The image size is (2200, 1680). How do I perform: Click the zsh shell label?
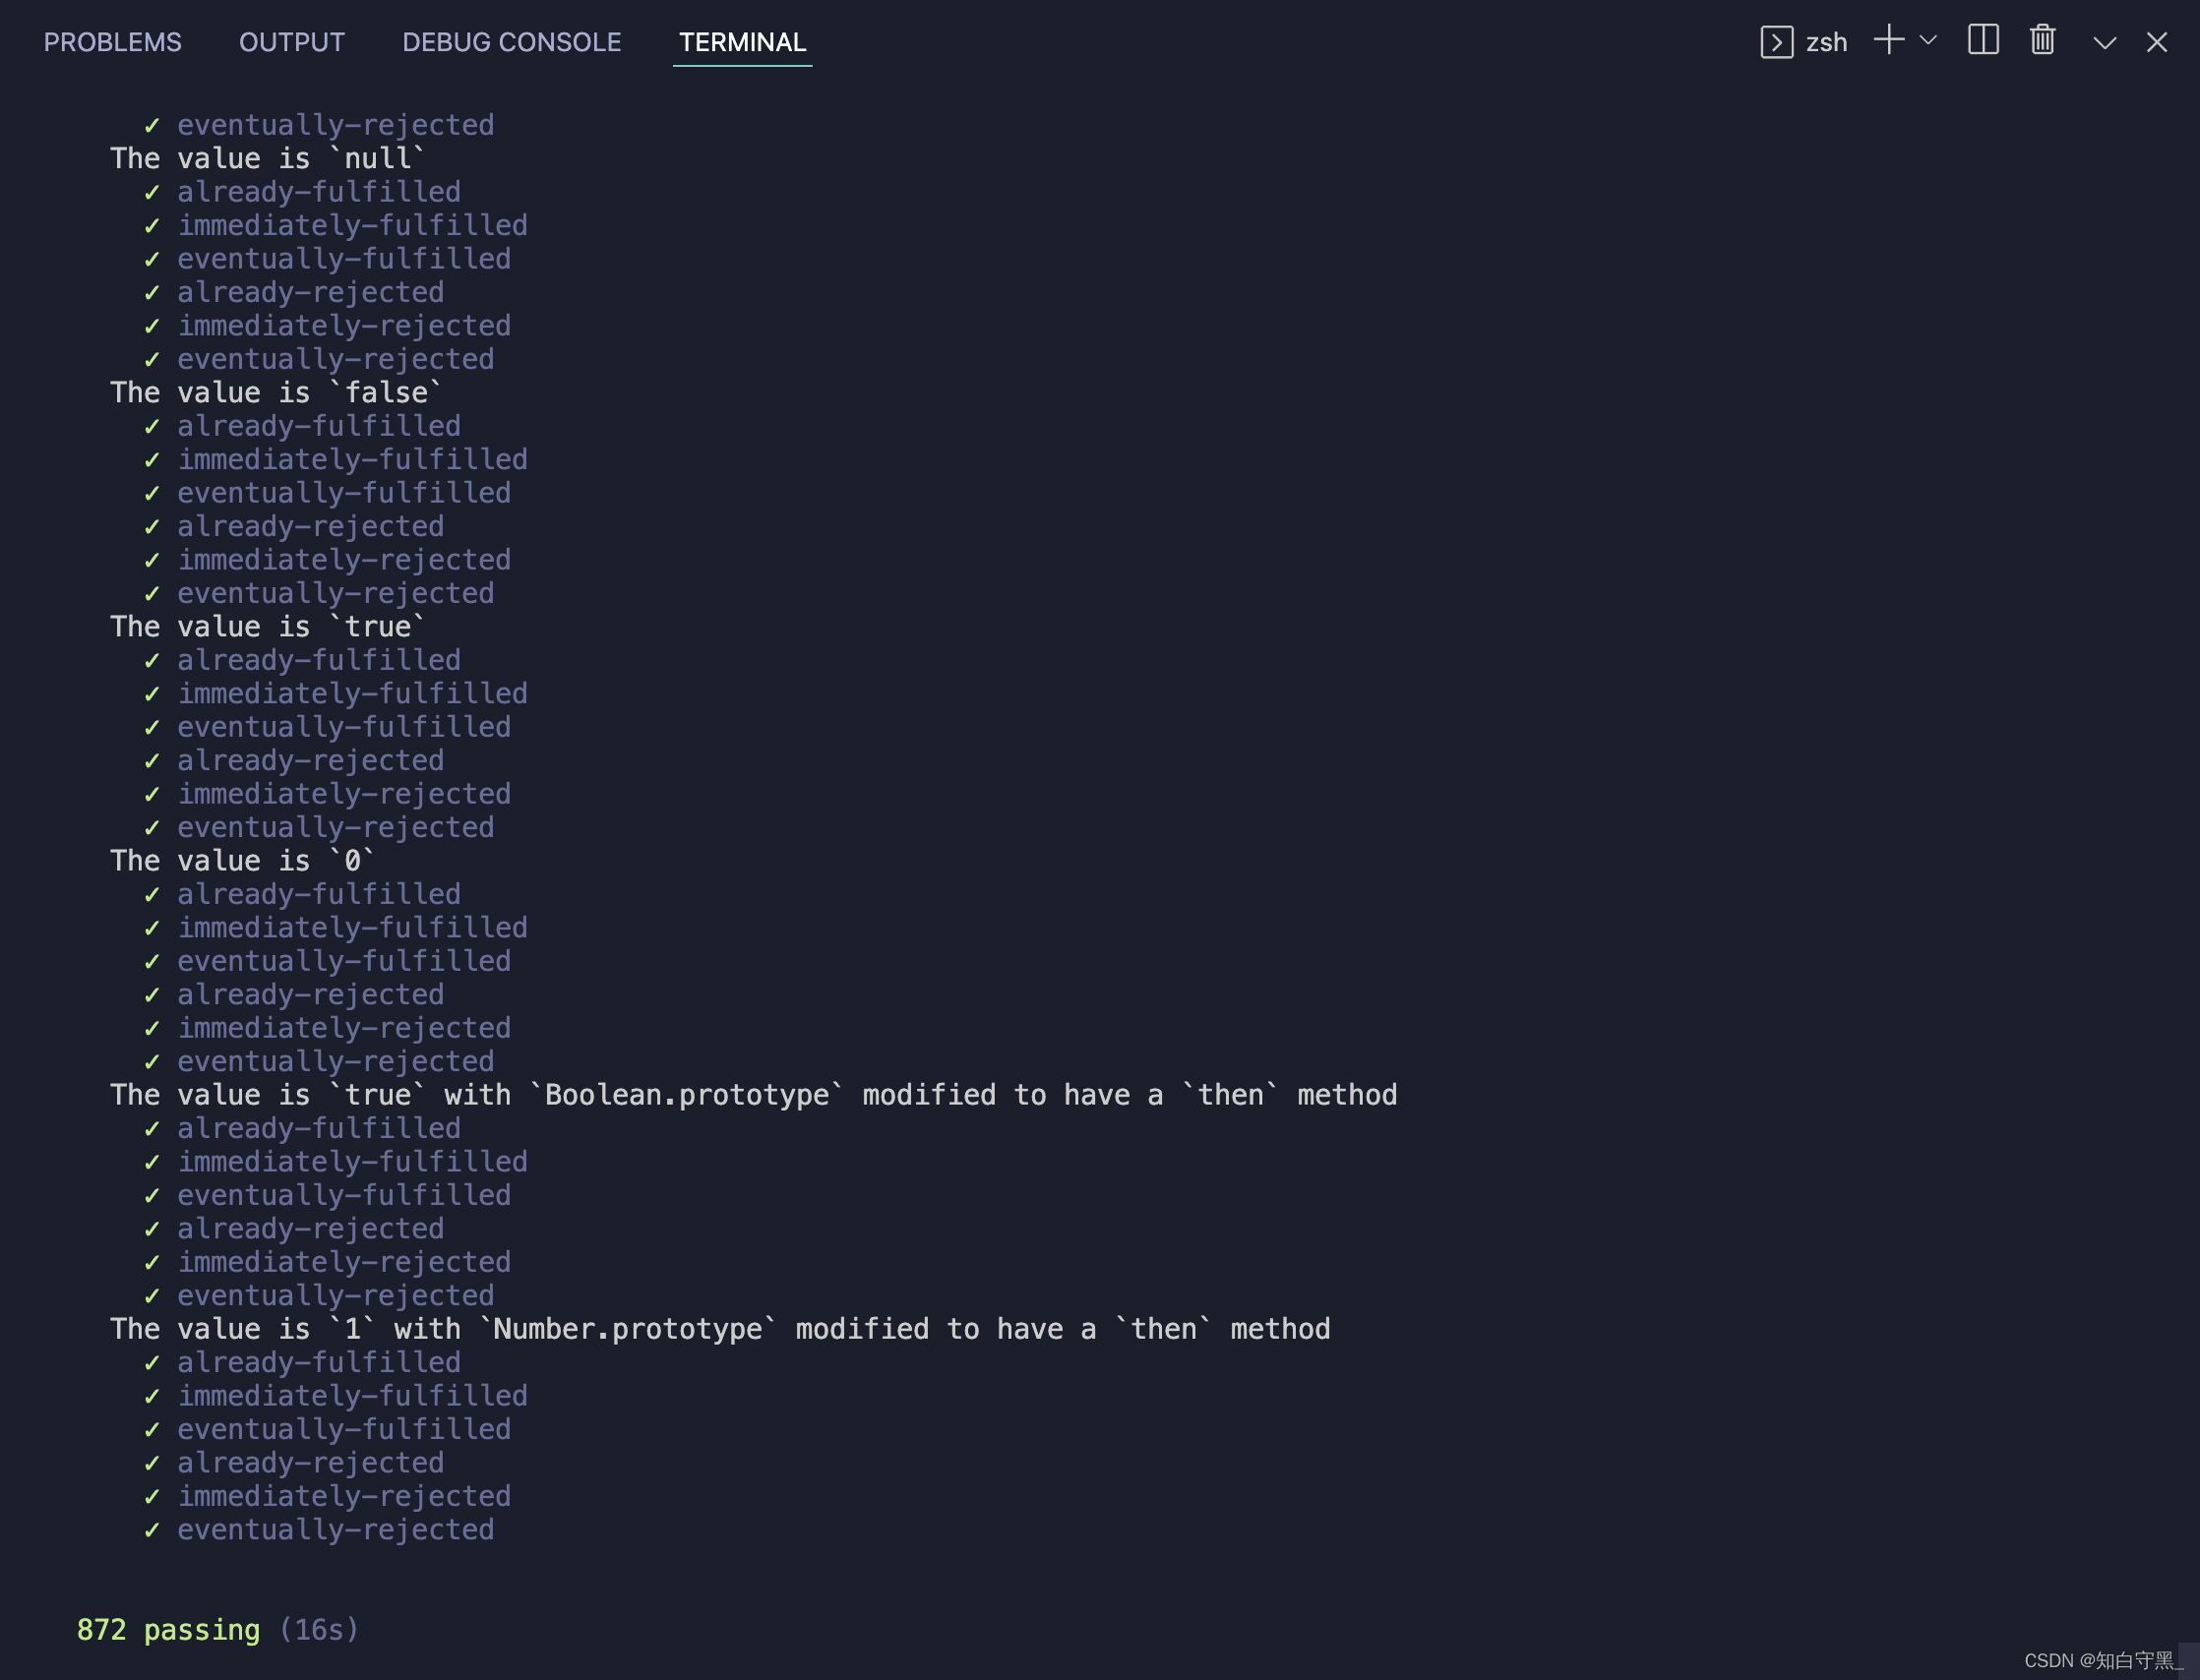point(1826,43)
